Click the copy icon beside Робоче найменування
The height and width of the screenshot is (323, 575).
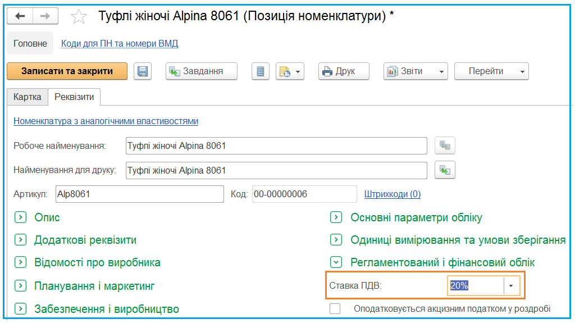pyautogui.click(x=445, y=145)
